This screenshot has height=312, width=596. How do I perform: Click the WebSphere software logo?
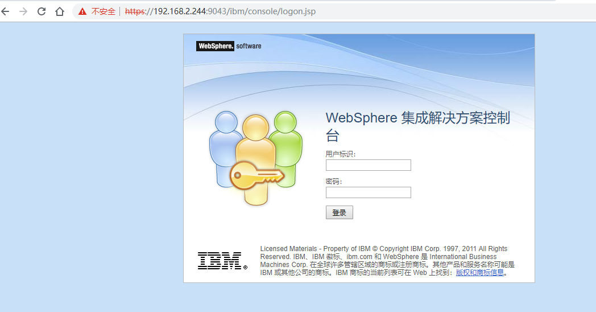click(x=229, y=46)
